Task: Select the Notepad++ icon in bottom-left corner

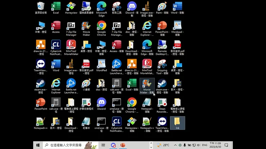Action: pyautogui.click(x=41, y=123)
